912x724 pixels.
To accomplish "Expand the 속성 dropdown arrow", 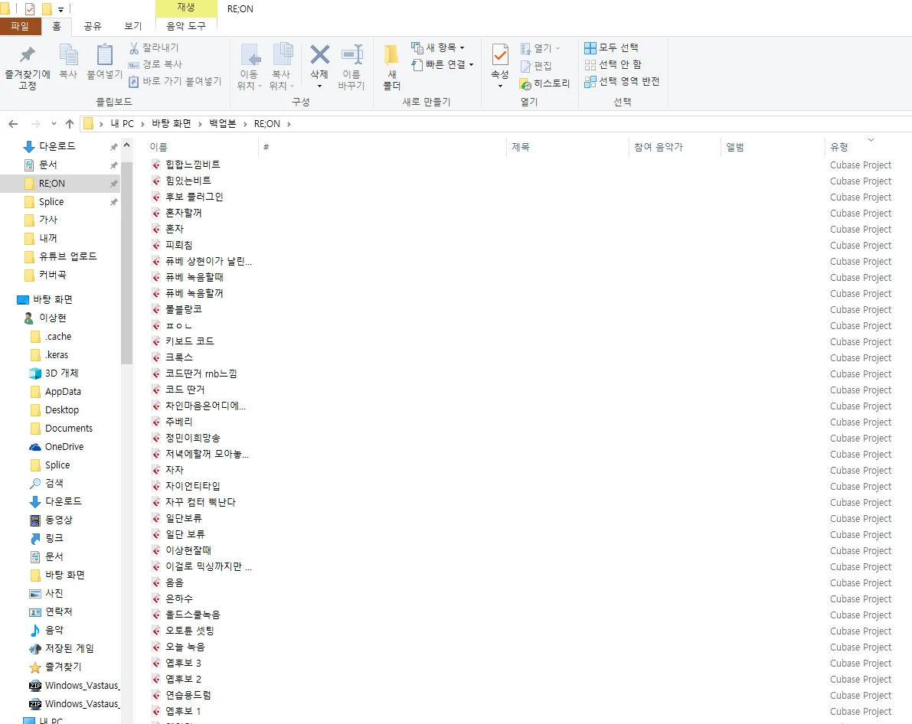I will pos(500,86).
